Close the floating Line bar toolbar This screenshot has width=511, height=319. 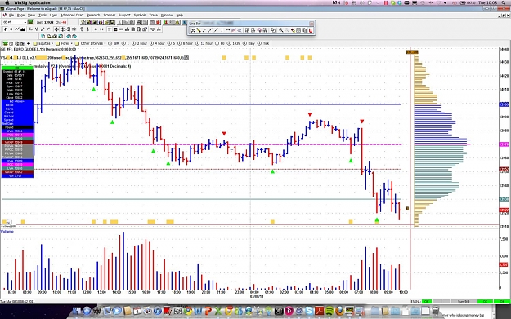coord(312,24)
